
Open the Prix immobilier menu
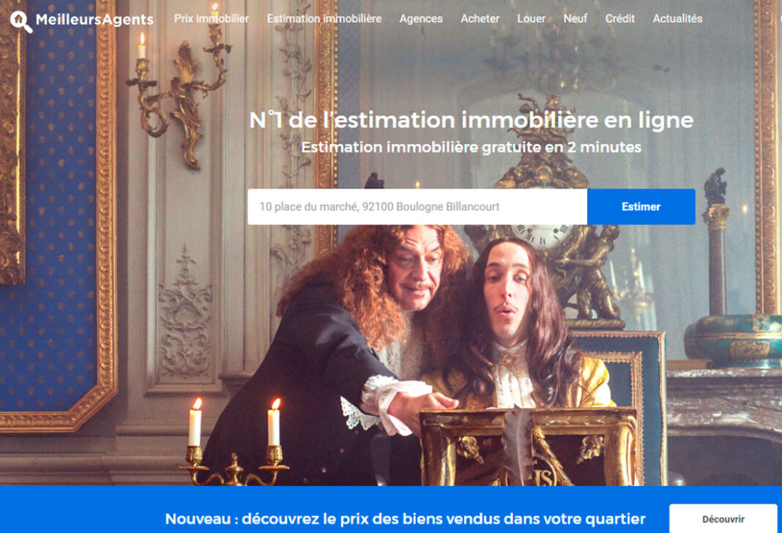[212, 19]
